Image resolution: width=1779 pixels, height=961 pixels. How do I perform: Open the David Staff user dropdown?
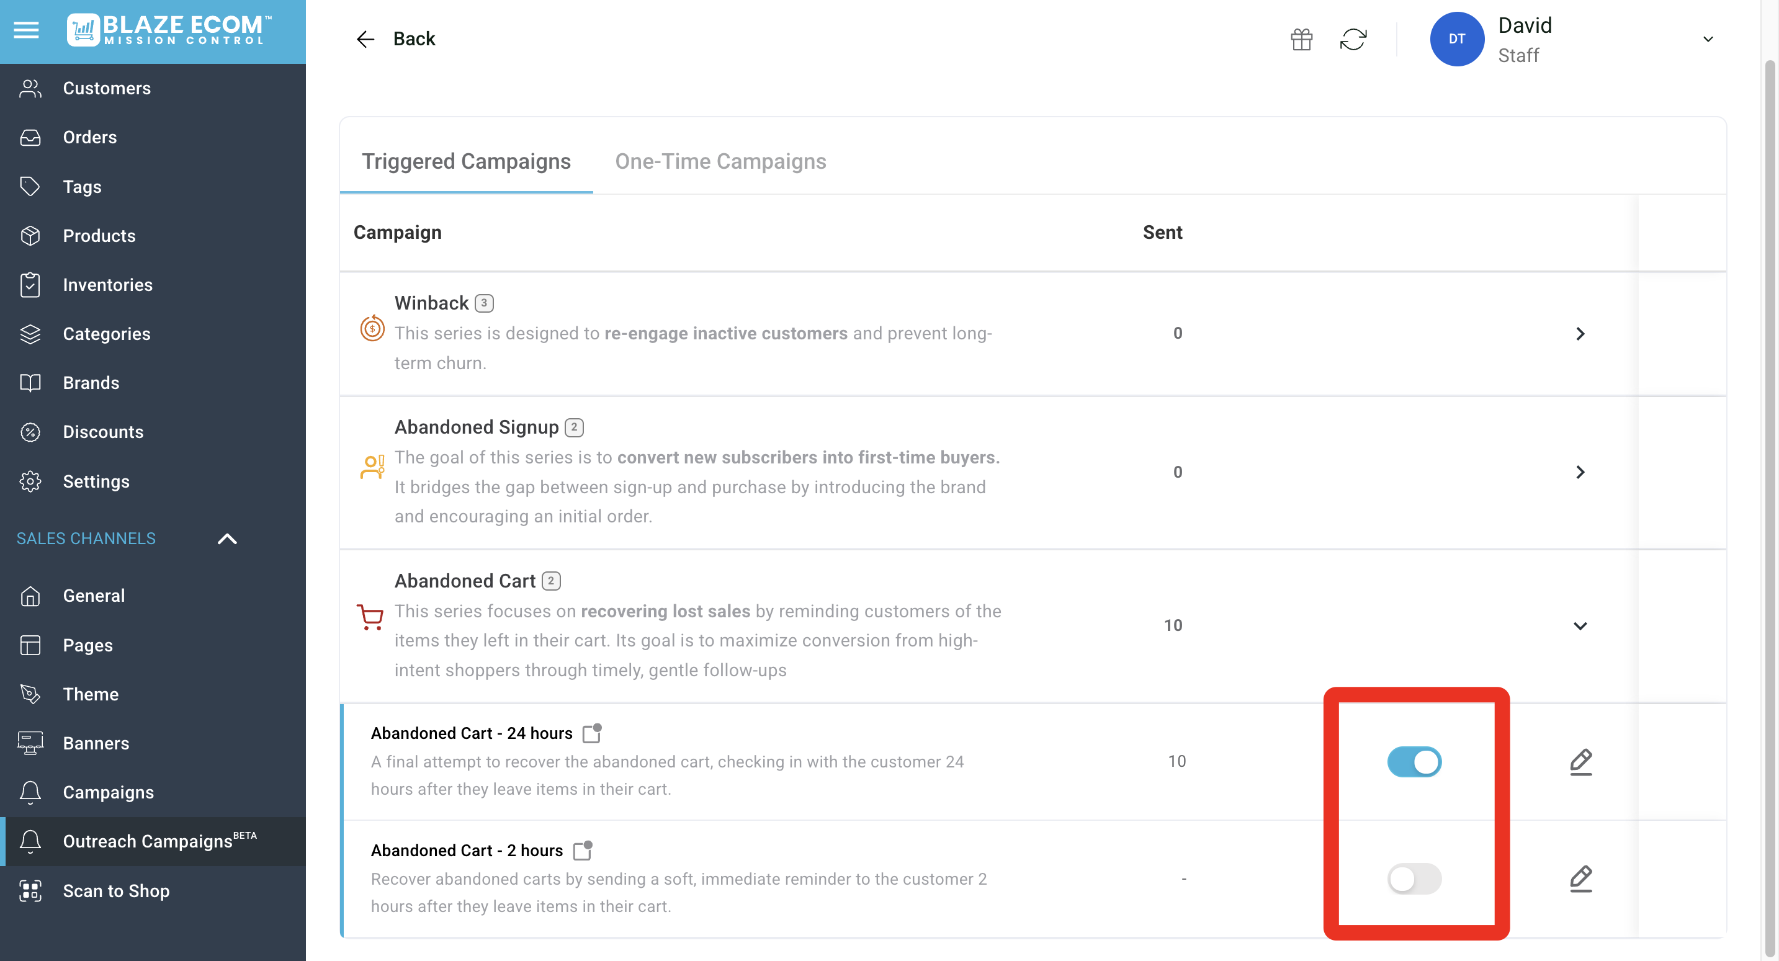click(1707, 39)
